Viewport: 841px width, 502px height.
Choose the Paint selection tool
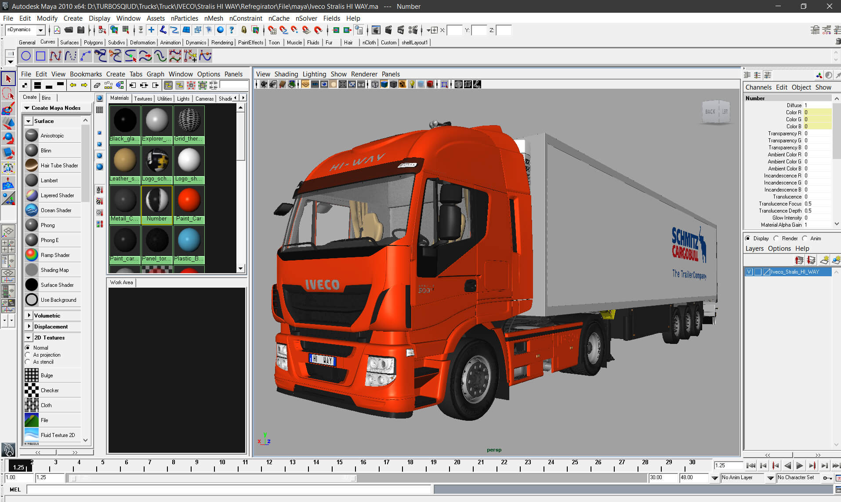pyautogui.click(x=8, y=109)
